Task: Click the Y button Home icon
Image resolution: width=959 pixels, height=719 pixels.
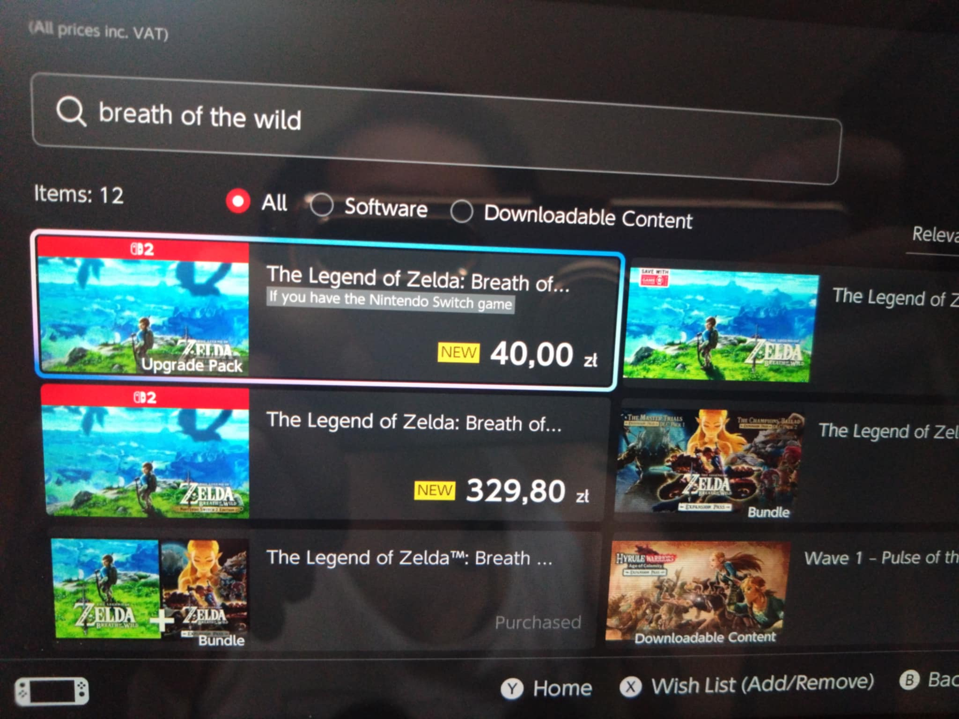Action: click(512, 689)
